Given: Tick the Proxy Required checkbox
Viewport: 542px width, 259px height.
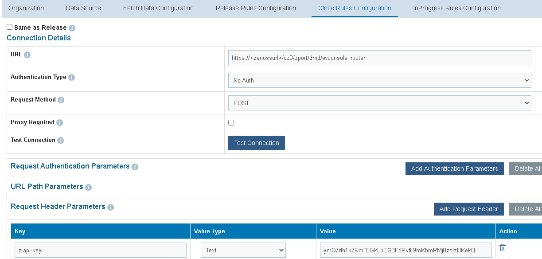Looking at the screenshot, I should [231, 123].
